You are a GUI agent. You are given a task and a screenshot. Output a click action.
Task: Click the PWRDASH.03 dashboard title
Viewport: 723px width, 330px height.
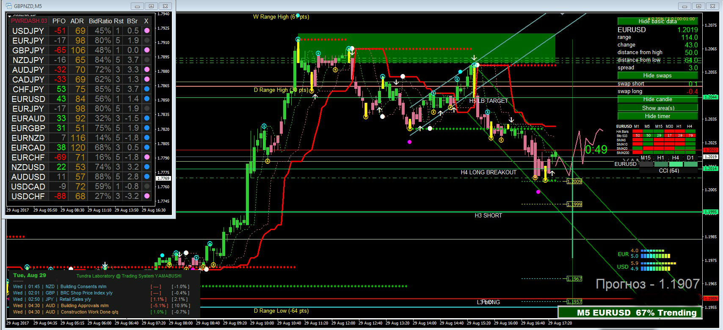coord(29,21)
